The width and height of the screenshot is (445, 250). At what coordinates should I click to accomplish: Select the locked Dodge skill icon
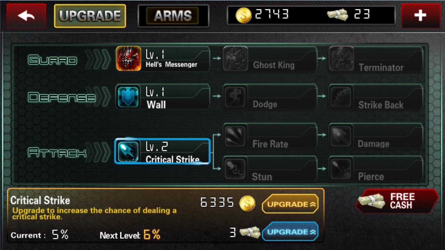pos(235,97)
